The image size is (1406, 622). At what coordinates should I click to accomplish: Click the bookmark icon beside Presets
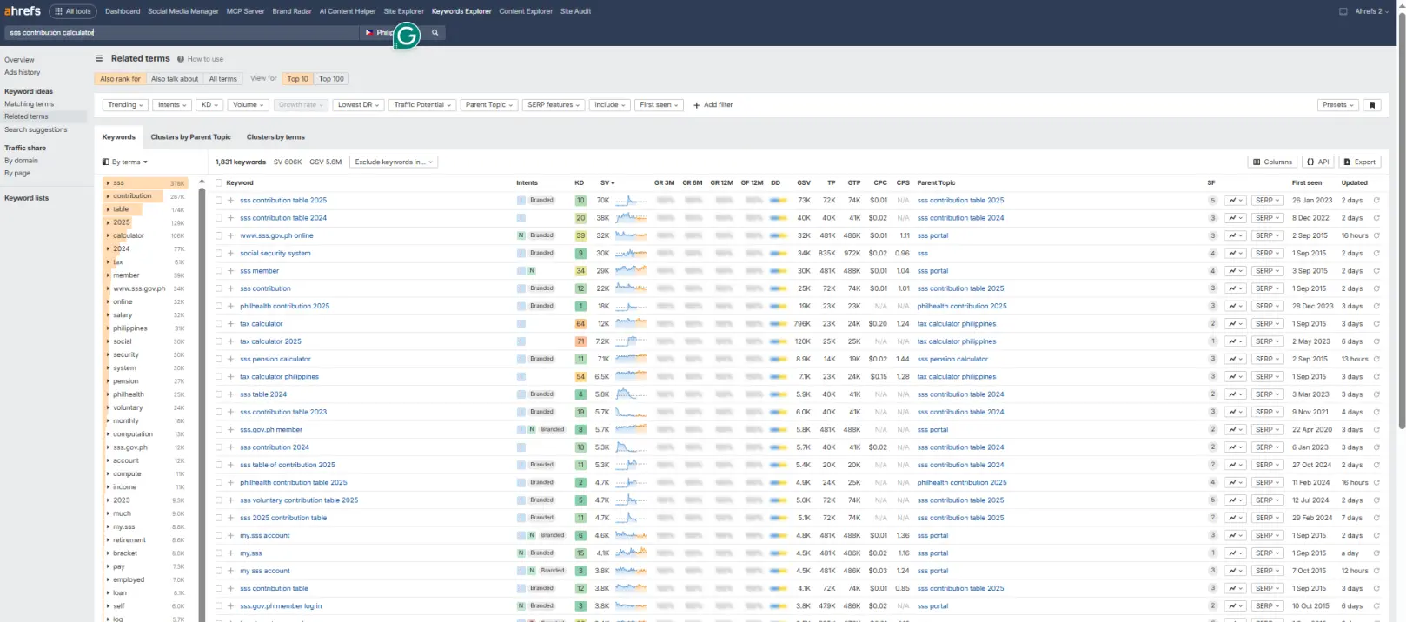click(1372, 105)
